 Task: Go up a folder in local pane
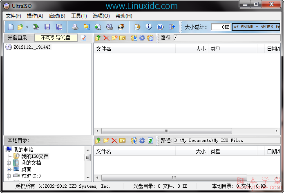click(x=98, y=140)
